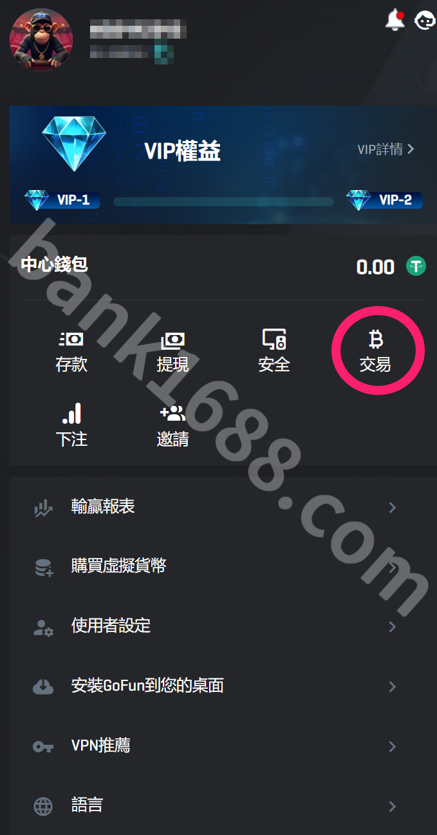Image resolution: width=437 pixels, height=835 pixels.
Task: Open 購買虛擬貨幣 menu entry
Action: pyautogui.click(x=218, y=567)
